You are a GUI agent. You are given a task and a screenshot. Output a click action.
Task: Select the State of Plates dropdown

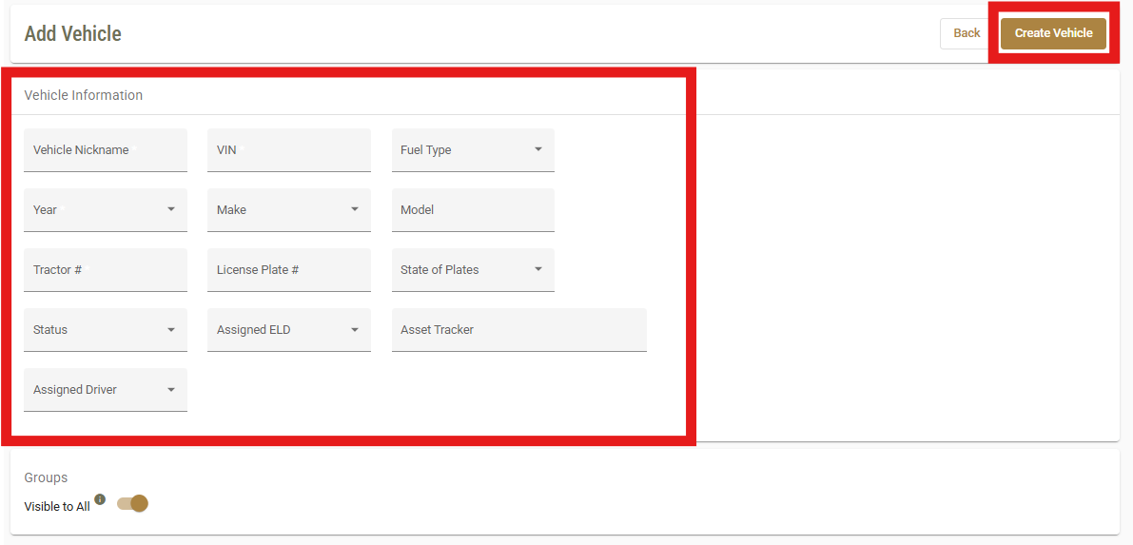tap(473, 270)
